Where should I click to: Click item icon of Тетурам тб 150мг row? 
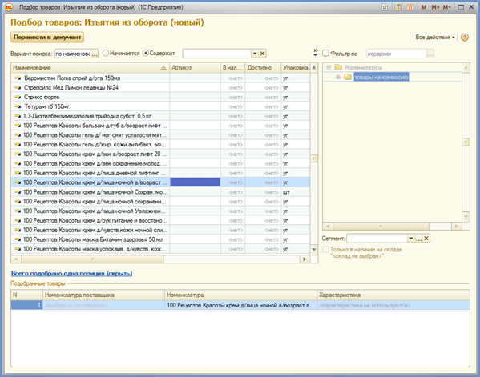click(18, 106)
